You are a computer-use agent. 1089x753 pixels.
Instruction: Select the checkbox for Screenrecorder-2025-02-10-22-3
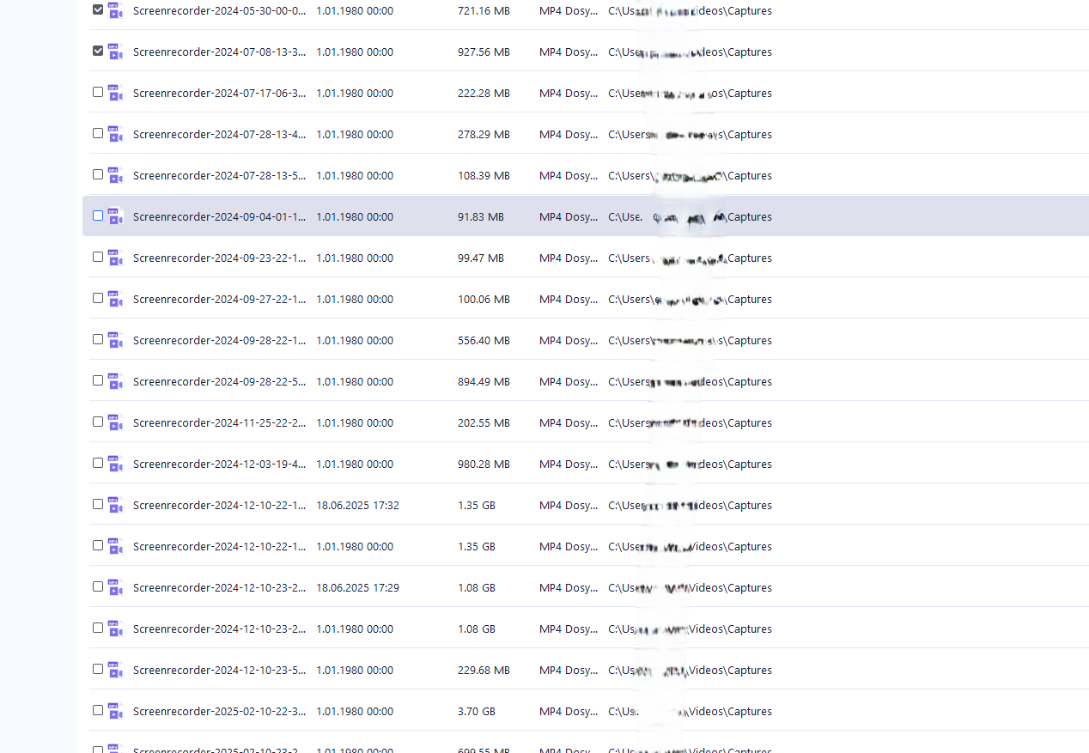click(98, 710)
